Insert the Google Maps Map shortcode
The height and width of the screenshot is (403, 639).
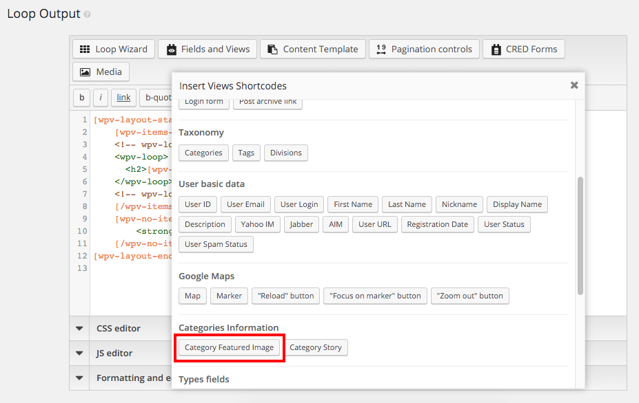[x=192, y=296]
